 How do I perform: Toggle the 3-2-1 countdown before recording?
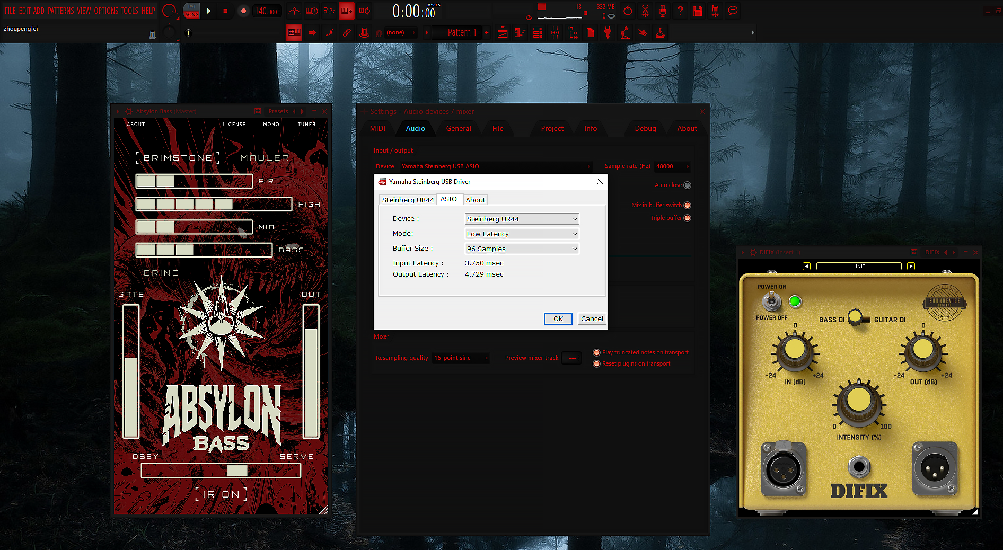[x=329, y=11]
